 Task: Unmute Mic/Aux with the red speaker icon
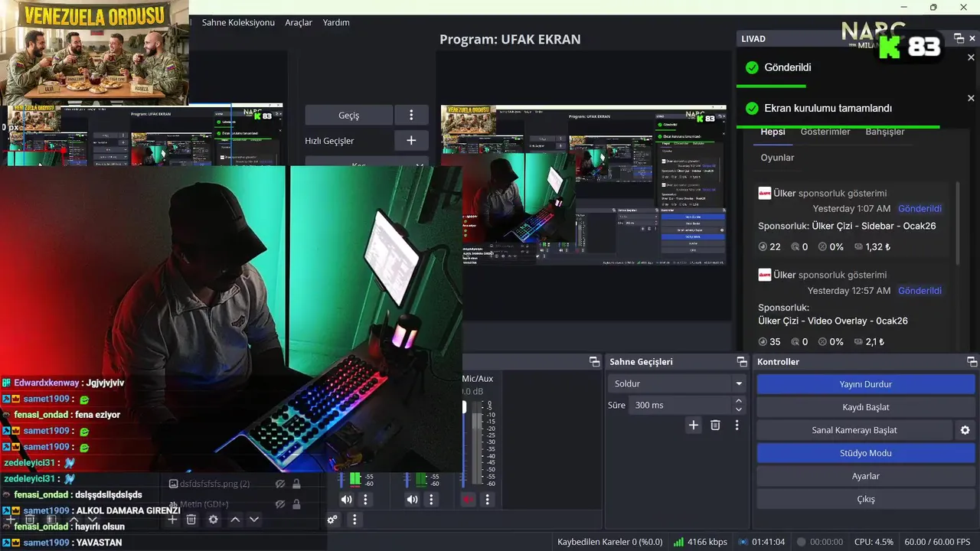tap(468, 500)
